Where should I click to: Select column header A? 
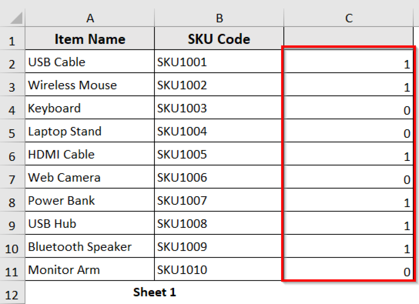click(89, 18)
